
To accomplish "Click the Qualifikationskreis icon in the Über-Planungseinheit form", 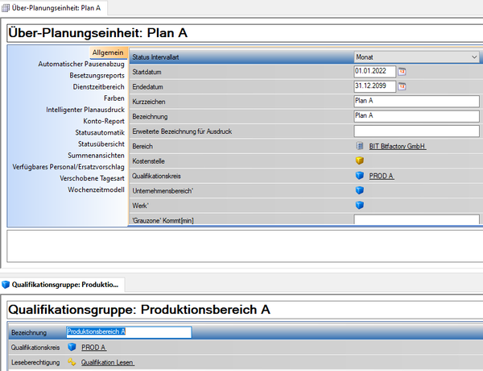I will [359, 175].
